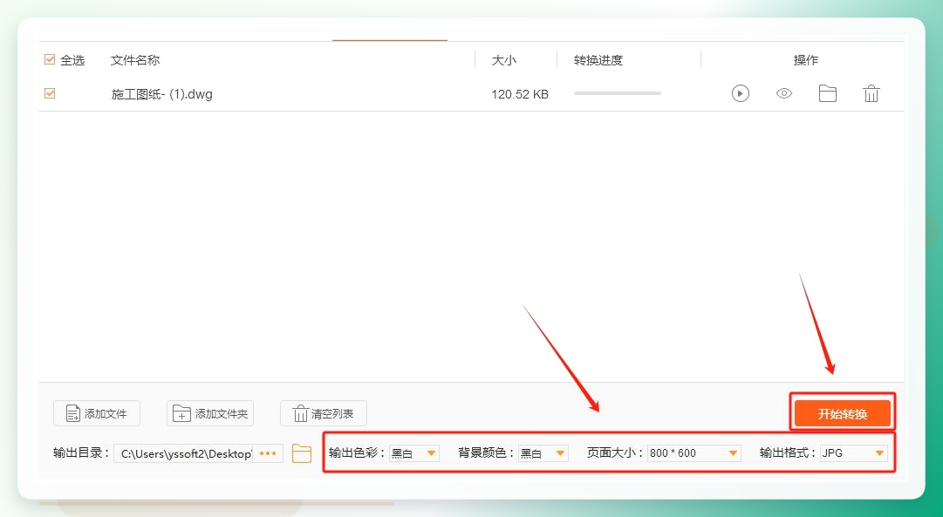Open the 页面大小 800 * 600 dropdown
Viewport: 943px width, 517px height.
point(694,453)
